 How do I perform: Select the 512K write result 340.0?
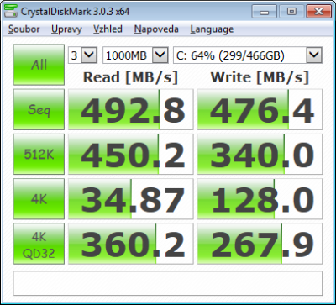pyautogui.click(x=260, y=155)
